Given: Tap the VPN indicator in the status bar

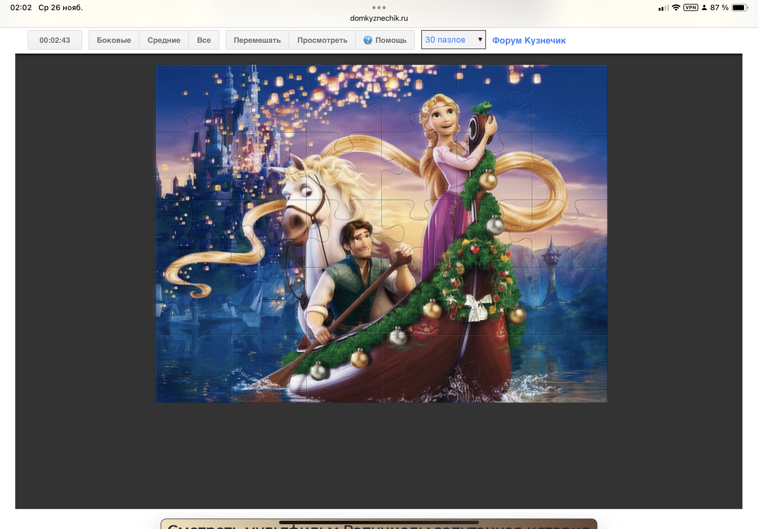Looking at the screenshot, I should pos(690,8).
